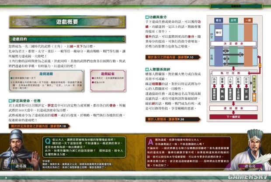Click the 功績與身分 heading
This screenshot has height=182, width=271.
[158, 17]
